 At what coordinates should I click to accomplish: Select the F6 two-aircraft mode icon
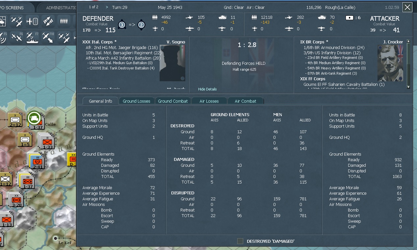16,37
